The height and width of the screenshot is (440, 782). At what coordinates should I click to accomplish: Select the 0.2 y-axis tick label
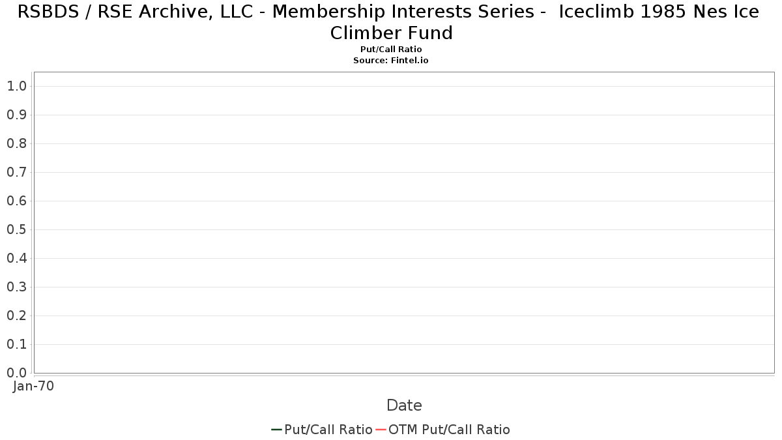pyautogui.click(x=16, y=315)
